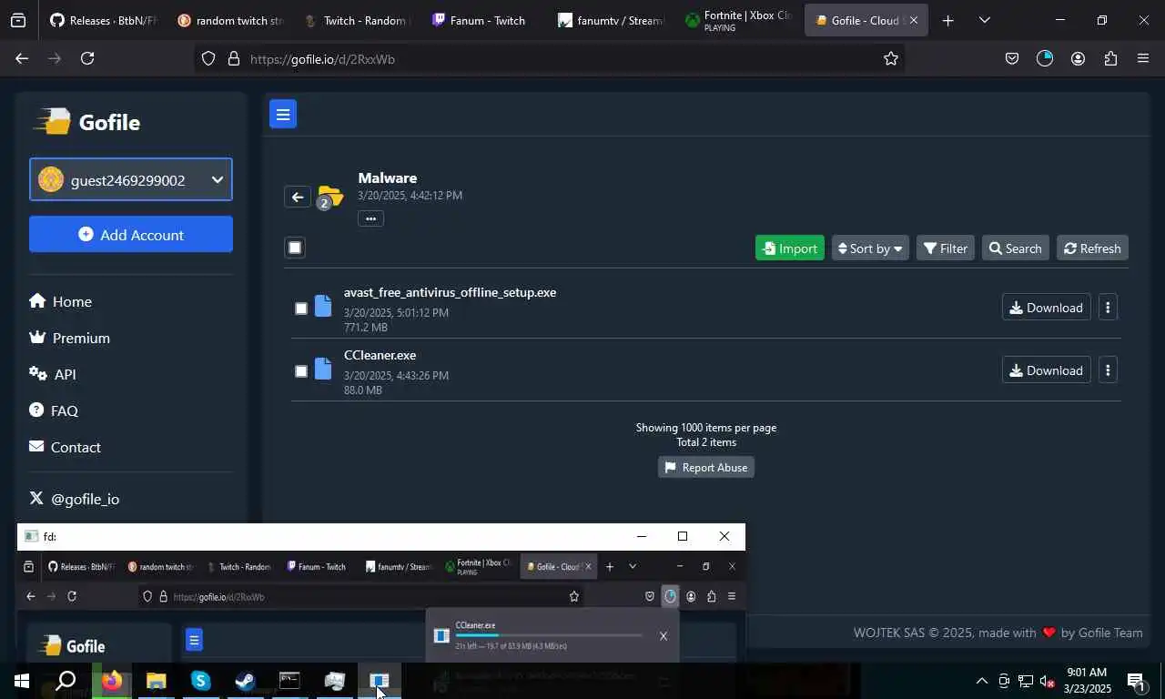Open tracking protection shield in address bar
1165x699 pixels.
tap(208, 58)
